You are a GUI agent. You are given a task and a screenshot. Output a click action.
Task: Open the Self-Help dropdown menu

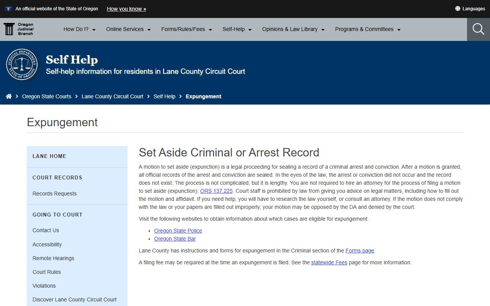237,29
